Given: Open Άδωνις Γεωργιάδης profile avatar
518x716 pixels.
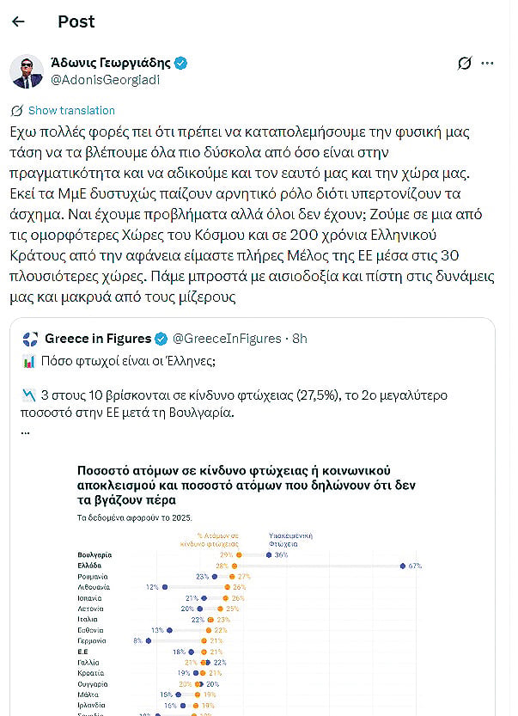Looking at the screenshot, I should coord(27,71).
